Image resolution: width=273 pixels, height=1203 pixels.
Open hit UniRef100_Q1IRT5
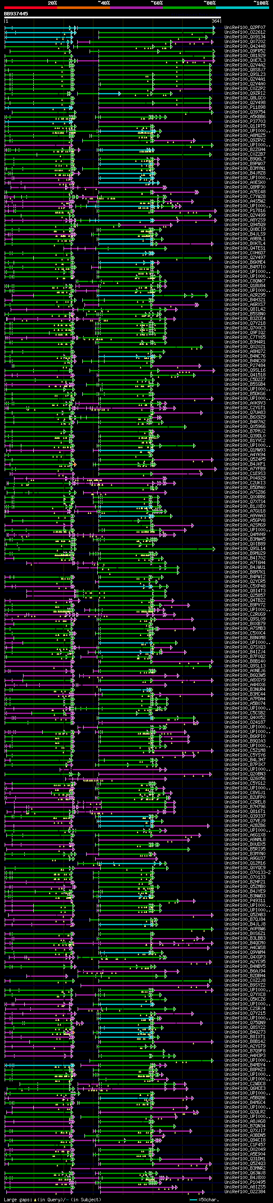point(245,126)
